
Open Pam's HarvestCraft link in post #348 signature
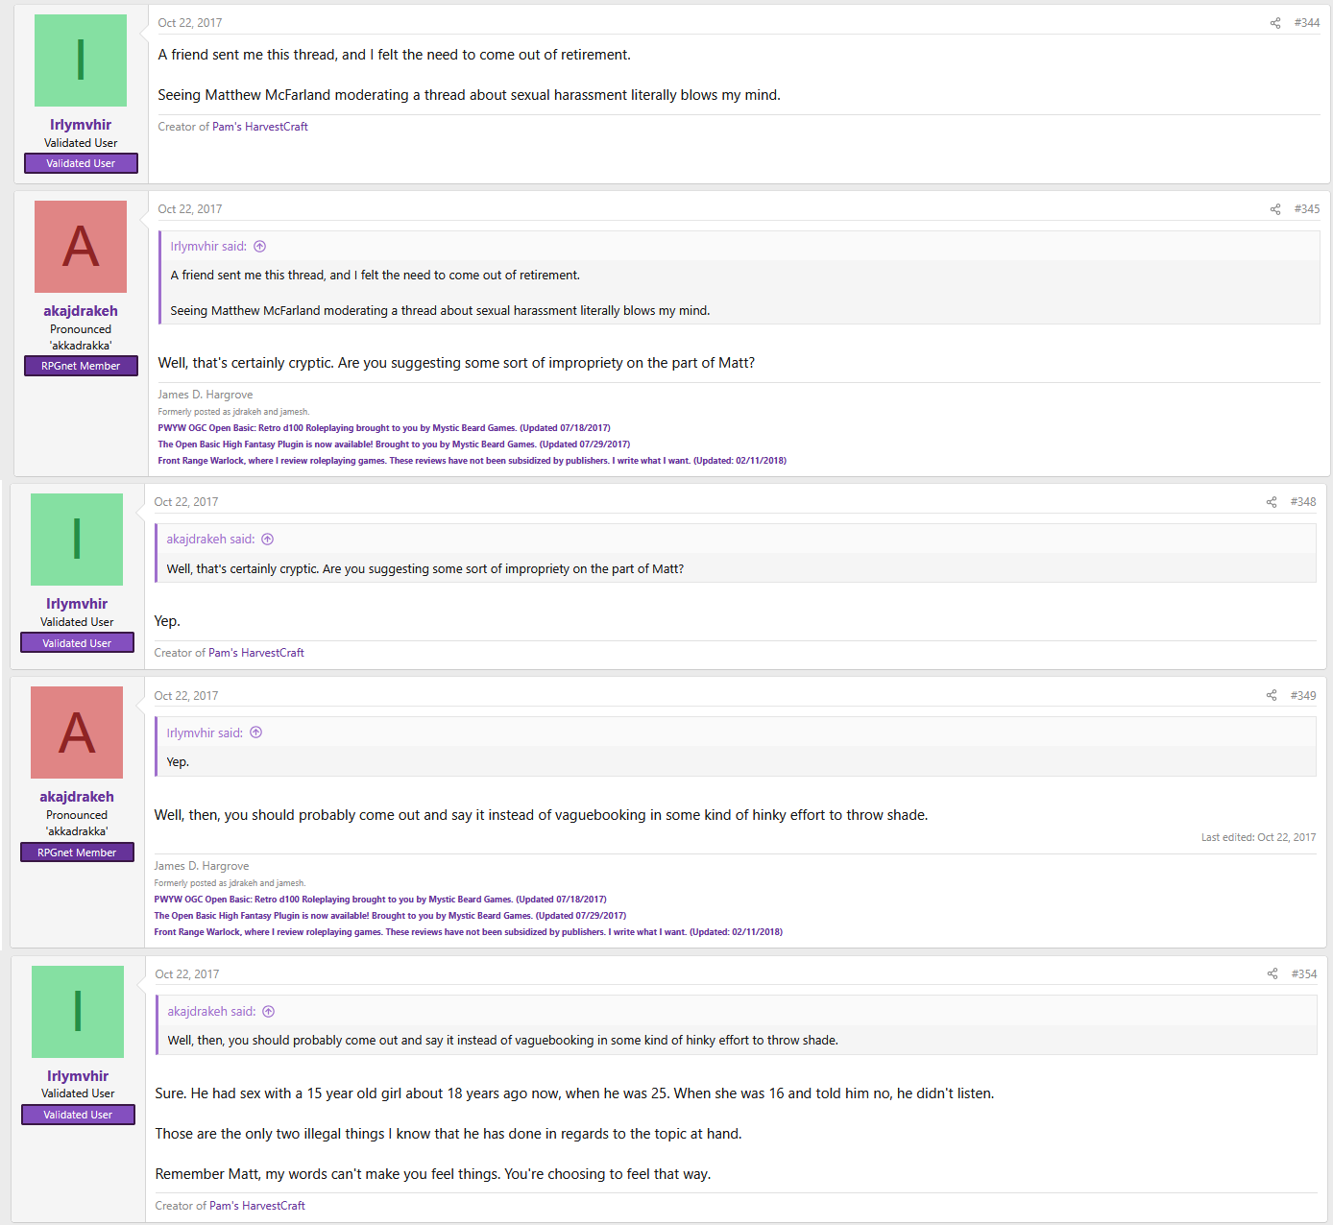[x=256, y=653]
